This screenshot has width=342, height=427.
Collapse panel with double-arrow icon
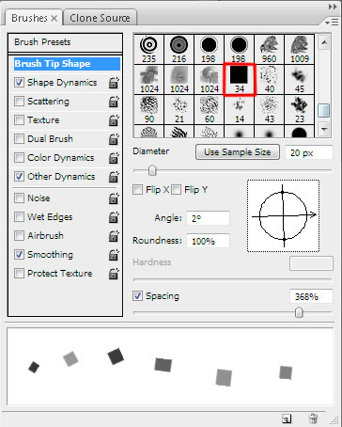click(333, 7)
